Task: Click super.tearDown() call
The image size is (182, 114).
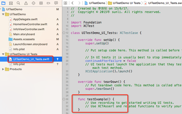Action: tap(100, 89)
